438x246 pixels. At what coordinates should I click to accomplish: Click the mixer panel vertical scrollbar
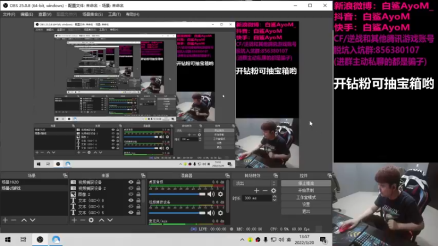click(228, 197)
